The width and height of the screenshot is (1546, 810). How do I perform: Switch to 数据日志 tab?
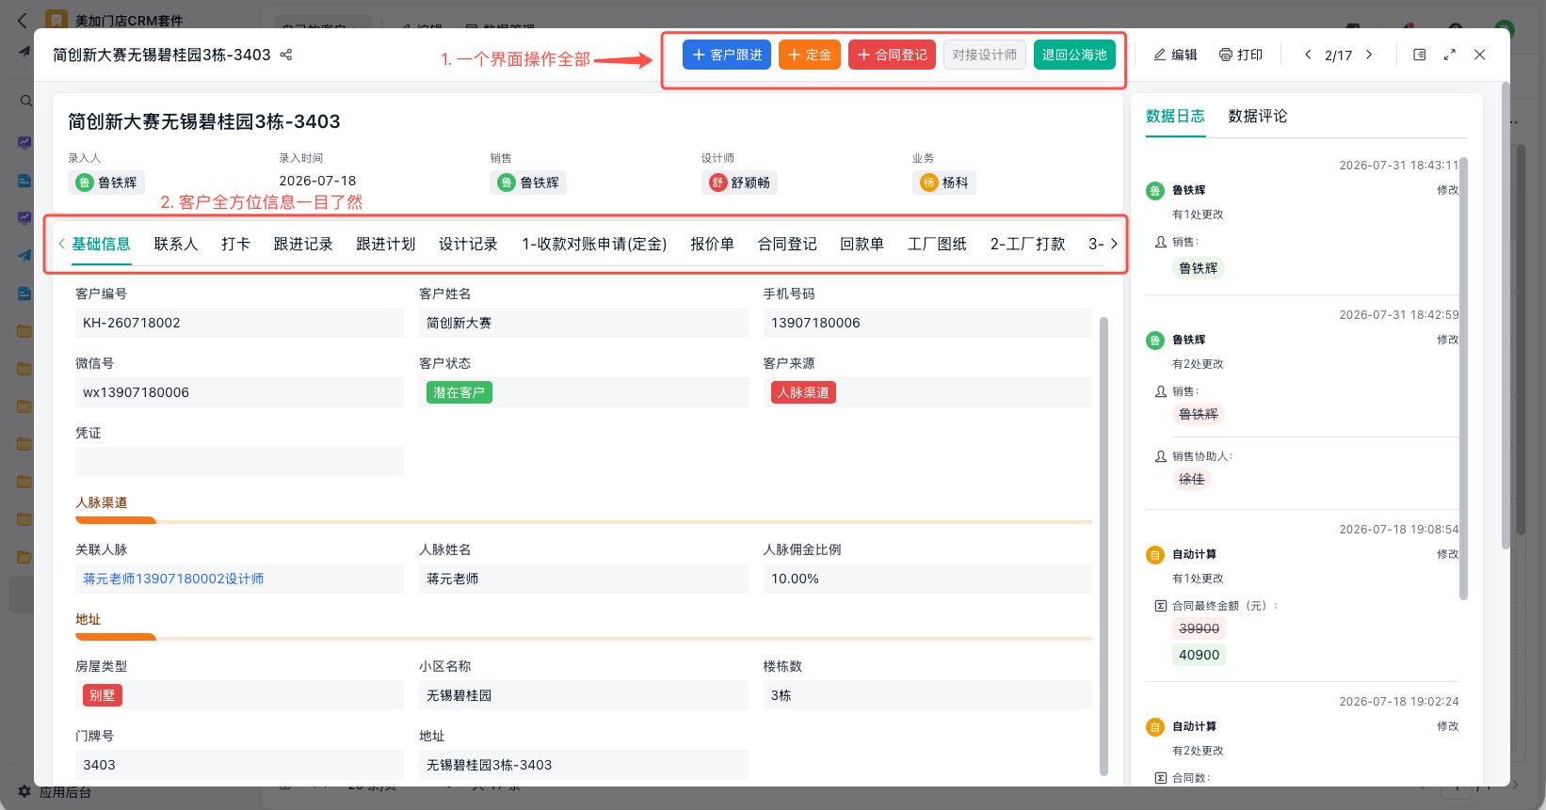pos(1175,116)
